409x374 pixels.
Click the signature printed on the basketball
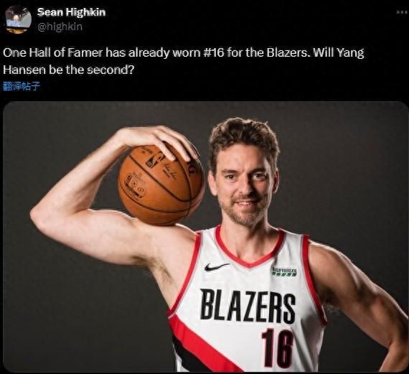[168, 170]
